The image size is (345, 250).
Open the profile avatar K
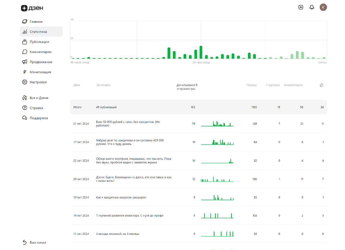tap(323, 7)
